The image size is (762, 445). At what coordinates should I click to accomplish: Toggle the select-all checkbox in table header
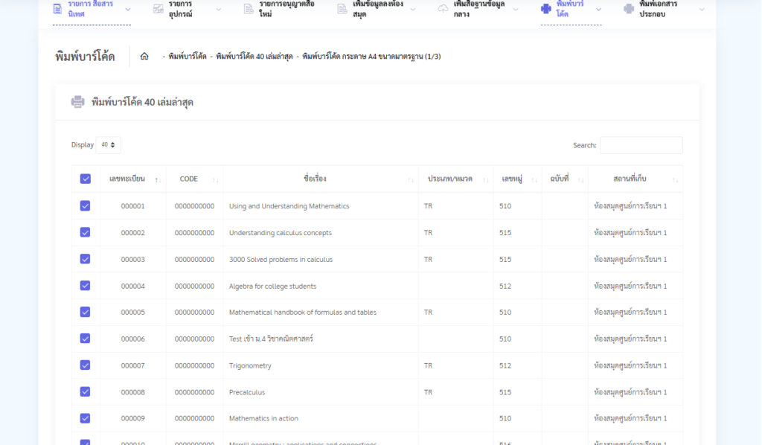tap(86, 179)
